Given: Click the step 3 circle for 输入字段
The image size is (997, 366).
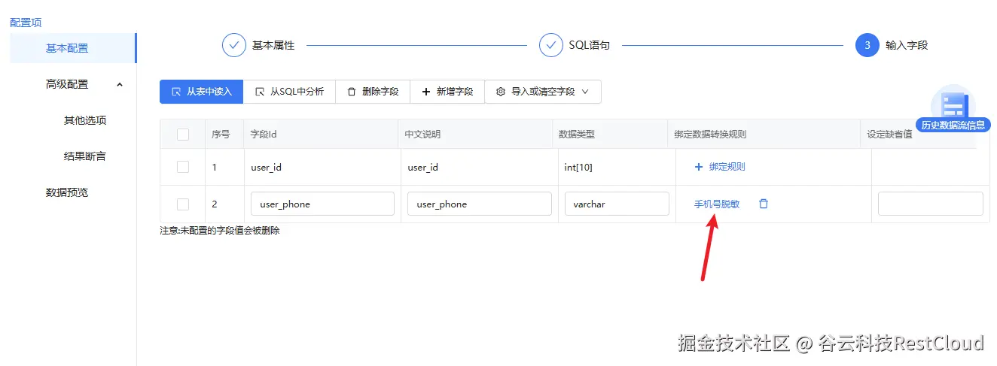Looking at the screenshot, I should point(867,45).
